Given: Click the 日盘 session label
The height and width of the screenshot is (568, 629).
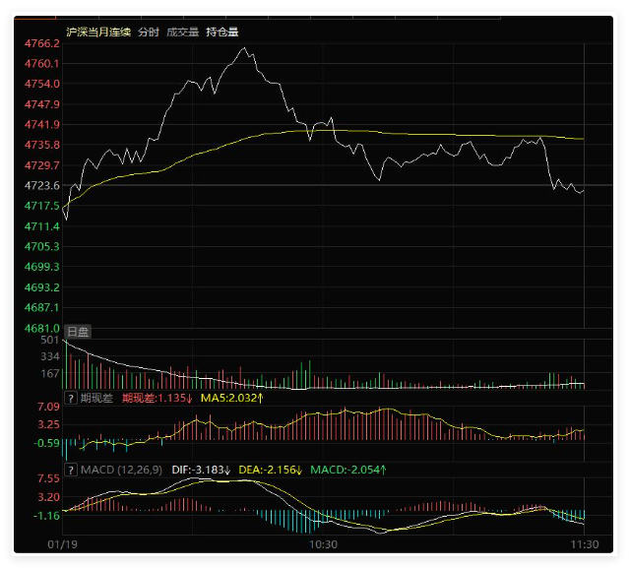Looking at the screenshot, I should [78, 333].
